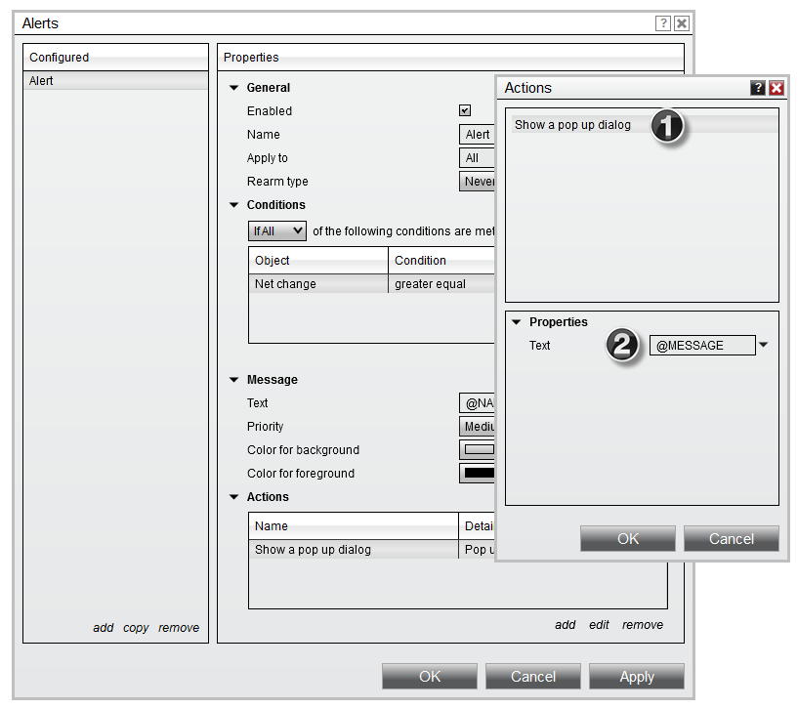Click the 'copy' link under Configured
Image resolution: width=798 pixels, height=709 pixels.
[x=136, y=628]
